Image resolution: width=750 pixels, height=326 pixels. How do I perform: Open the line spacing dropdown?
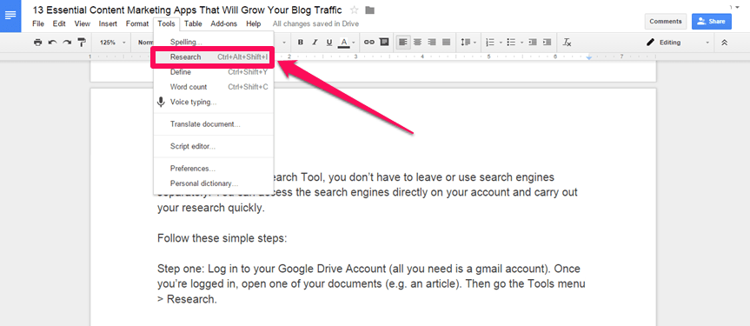point(468,42)
